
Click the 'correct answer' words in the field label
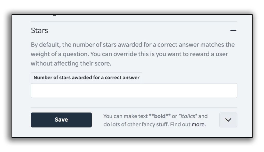point(122,77)
